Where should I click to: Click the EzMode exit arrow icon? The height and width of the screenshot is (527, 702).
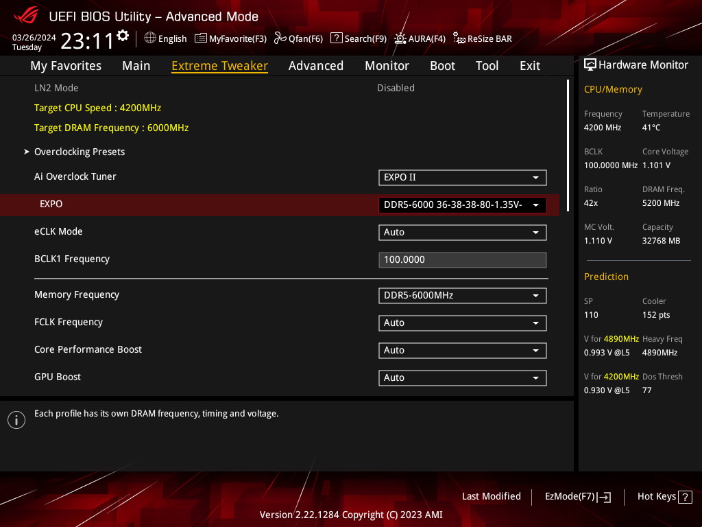[604, 497]
